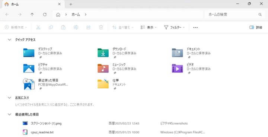Viewport: 268px width, 137px height.
Task: Select cpuz_readme.txt file icon
Action: 25,132
